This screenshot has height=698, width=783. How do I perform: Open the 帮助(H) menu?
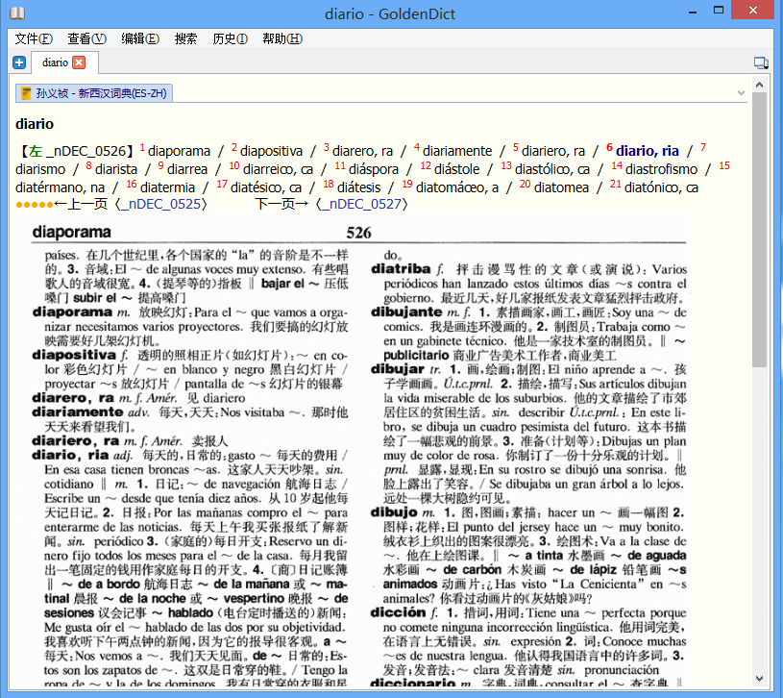(x=282, y=38)
